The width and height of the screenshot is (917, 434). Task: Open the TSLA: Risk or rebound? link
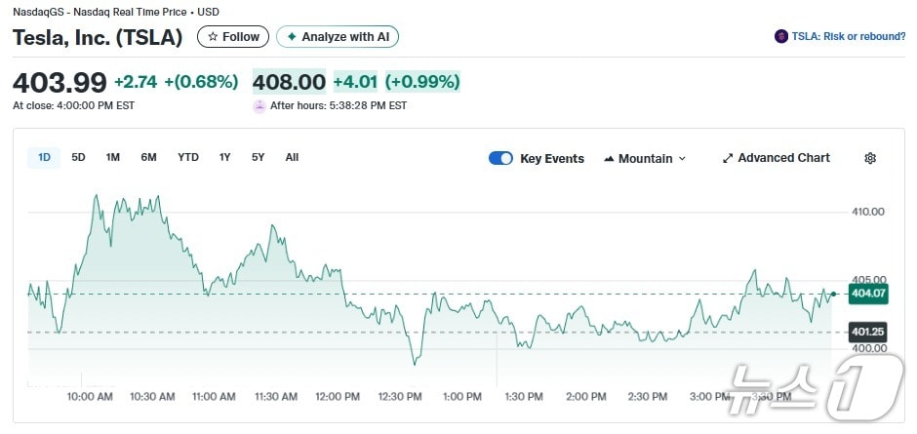tap(848, 37)
